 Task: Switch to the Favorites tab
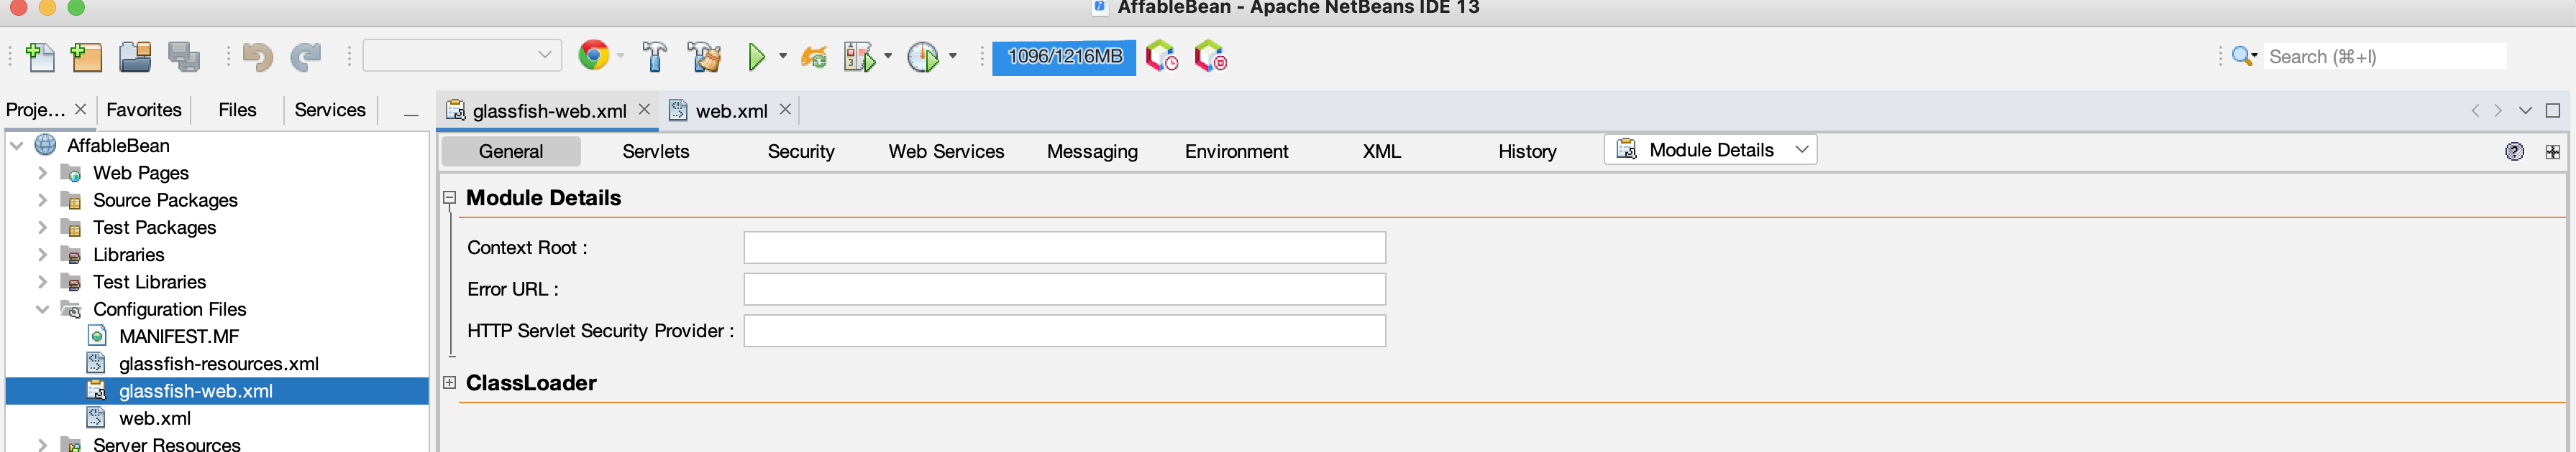pyautogui.click(x=144, y=110)
